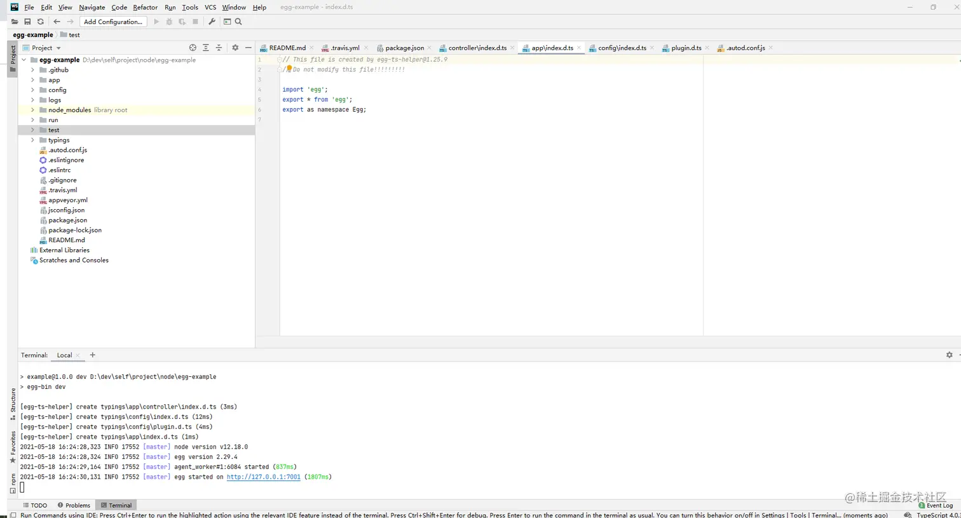Open Search Everywhere magnifier icon
The width and height of the screenshot is (961, 518).
tap(238, 22)
